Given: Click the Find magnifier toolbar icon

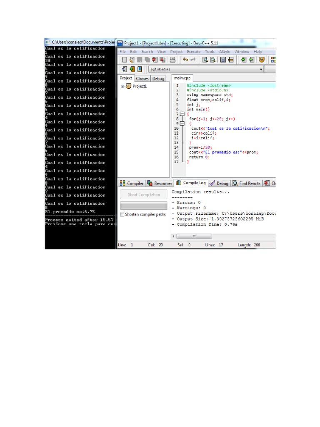Looking at the screenshot, I should (x=205, y=60).
